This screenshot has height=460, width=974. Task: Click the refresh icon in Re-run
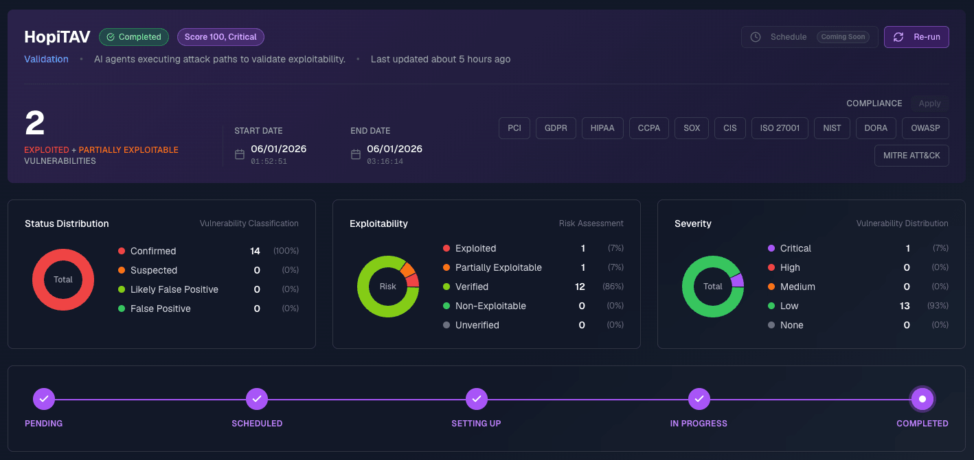point(898,37)
